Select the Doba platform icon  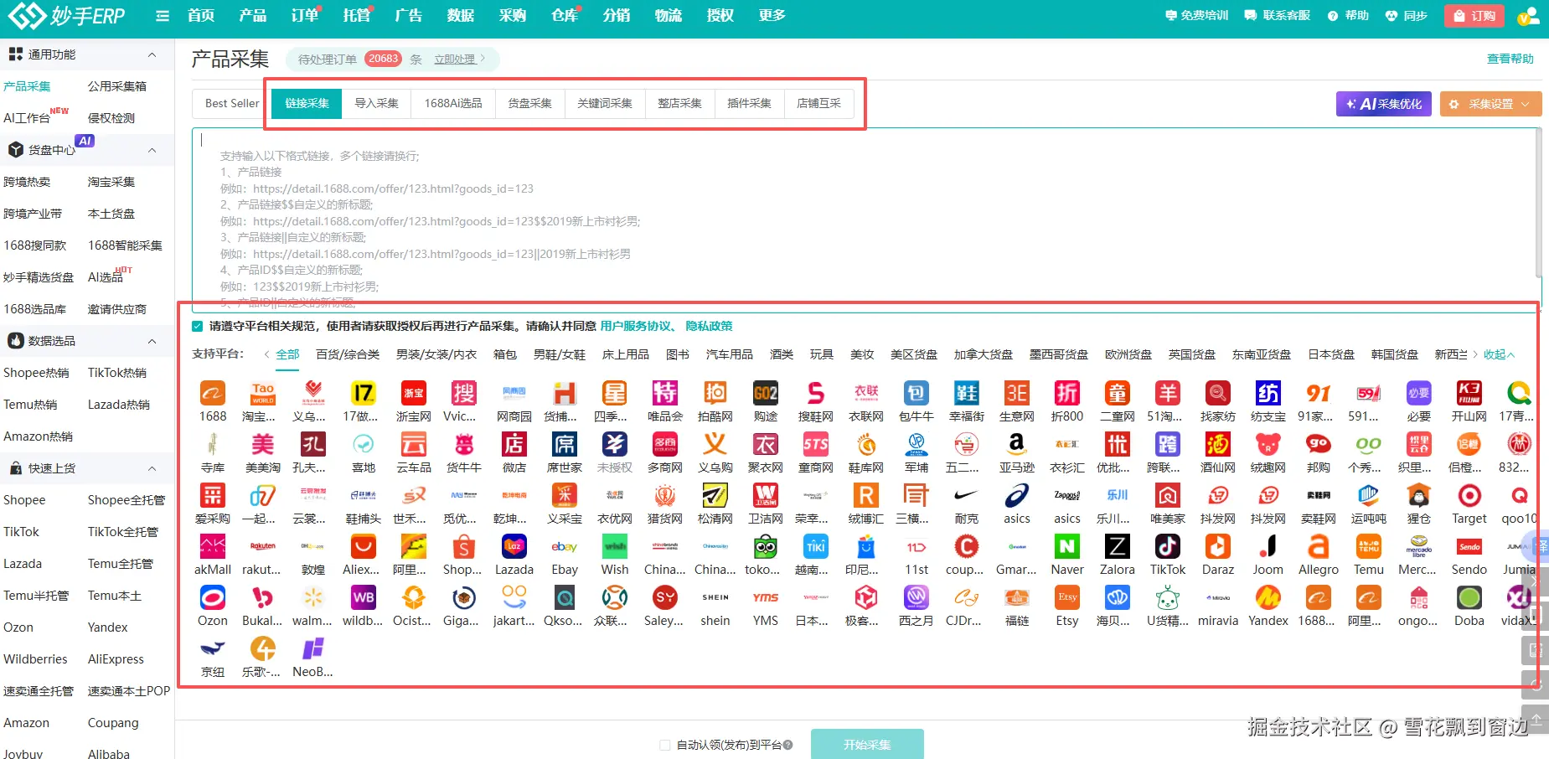pyautogui.click(x=1469, y=597)
